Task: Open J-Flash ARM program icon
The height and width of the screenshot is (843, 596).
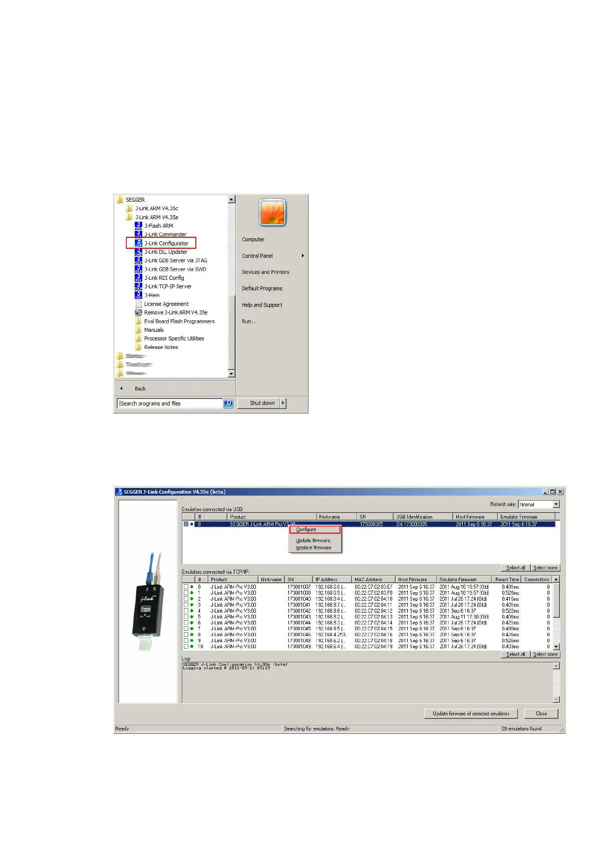Action: click(x=138, y=226)
